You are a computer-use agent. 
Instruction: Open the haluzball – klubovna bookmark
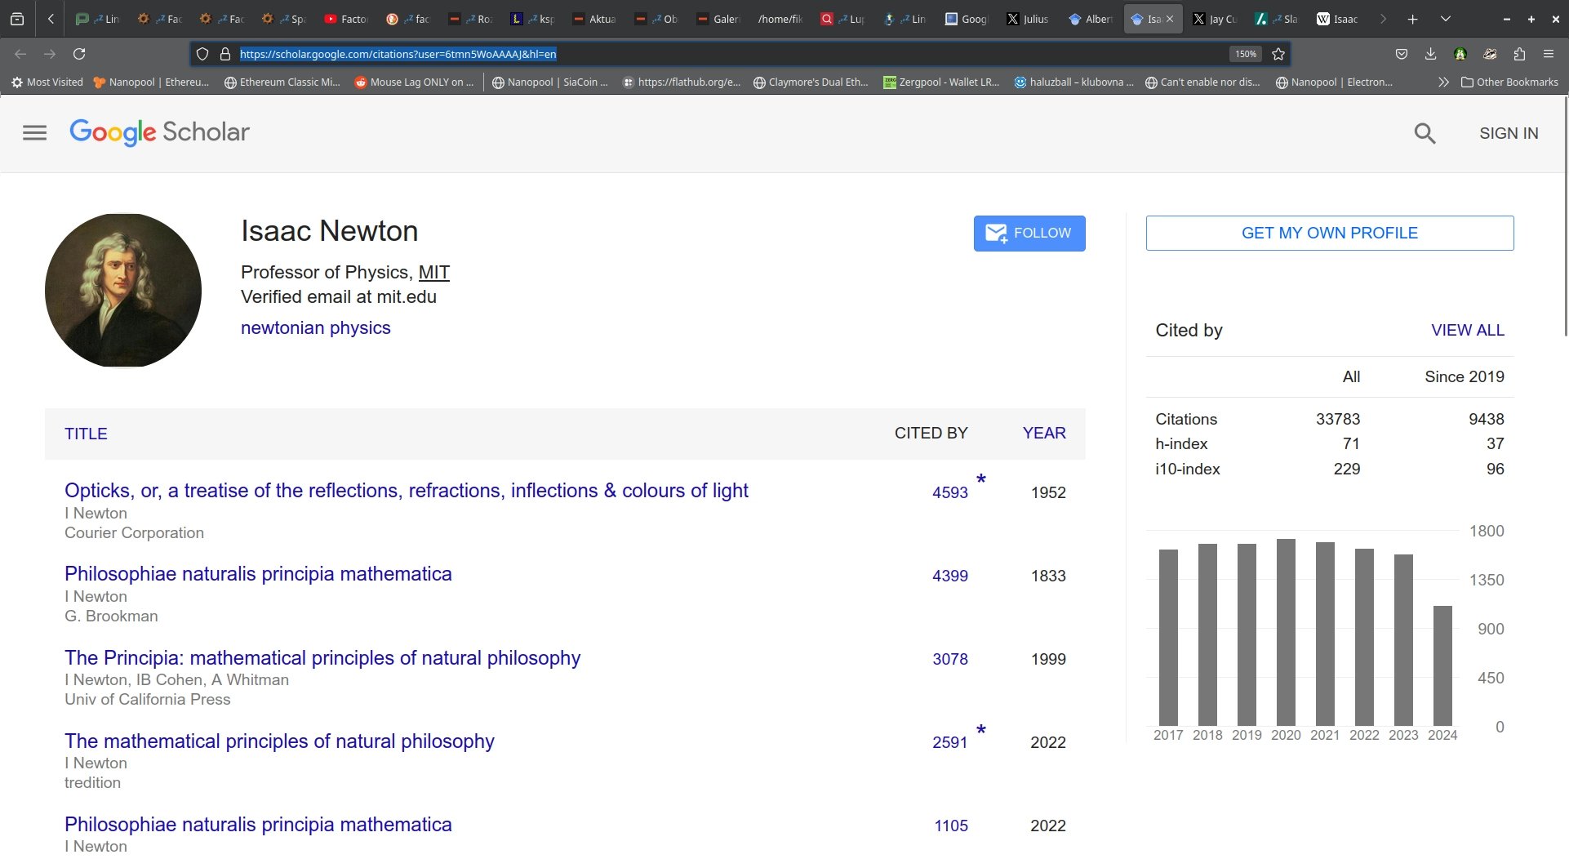click(1073, 82)
